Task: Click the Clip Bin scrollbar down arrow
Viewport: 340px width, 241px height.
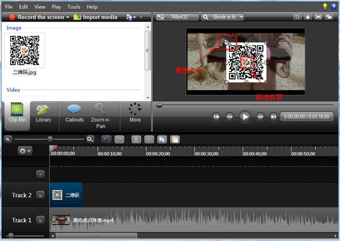Action: (x=148, y=98)
